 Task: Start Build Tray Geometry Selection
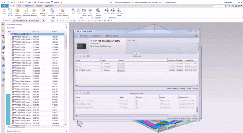(x=62, y=12)
